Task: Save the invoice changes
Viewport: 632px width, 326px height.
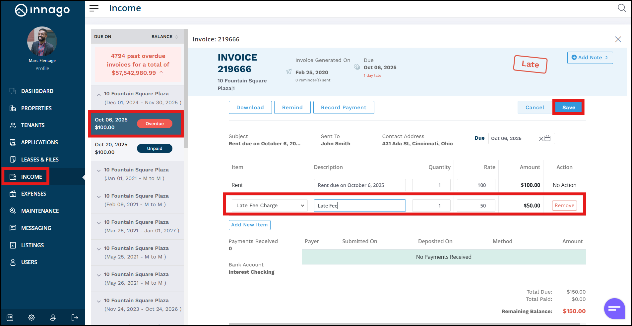Action: coord(568,108)
